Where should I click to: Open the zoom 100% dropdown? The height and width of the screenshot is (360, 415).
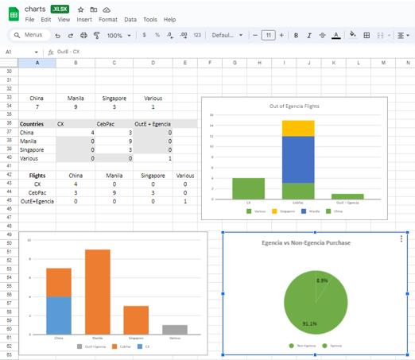(119, 36)
